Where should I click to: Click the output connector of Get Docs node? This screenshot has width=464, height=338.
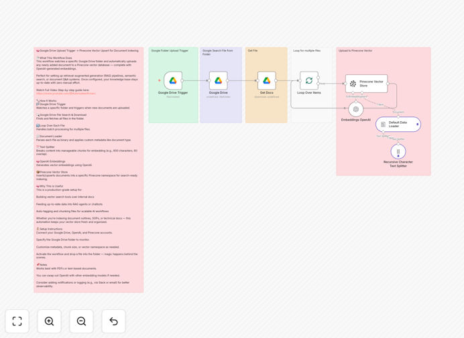(276, 80)
